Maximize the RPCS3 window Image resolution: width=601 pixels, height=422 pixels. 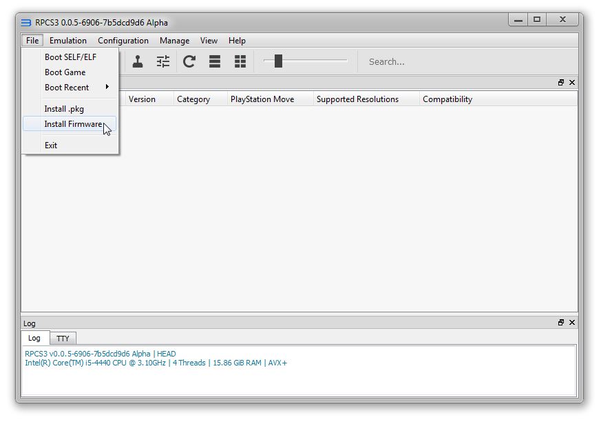click(537, 19)
